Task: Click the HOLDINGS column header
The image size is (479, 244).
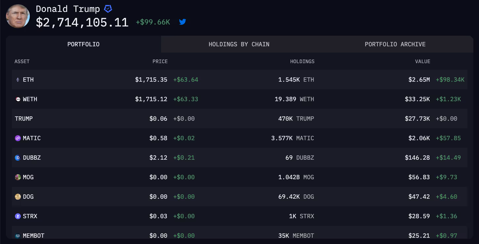Action: coord(302,61)
